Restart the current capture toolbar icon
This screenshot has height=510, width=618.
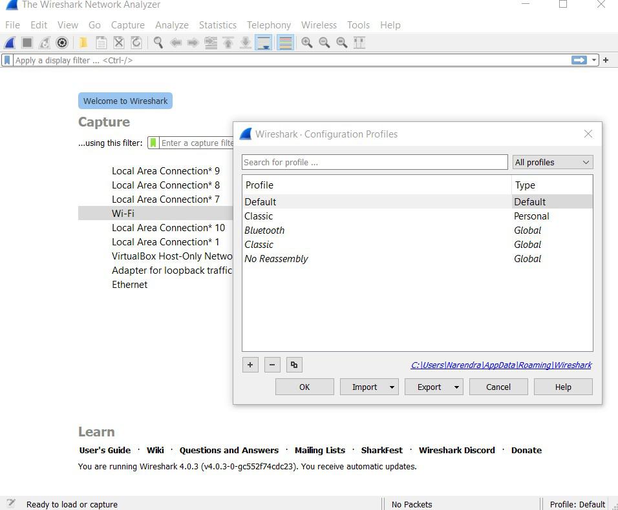pyautogui.click(x=45, y=43)
